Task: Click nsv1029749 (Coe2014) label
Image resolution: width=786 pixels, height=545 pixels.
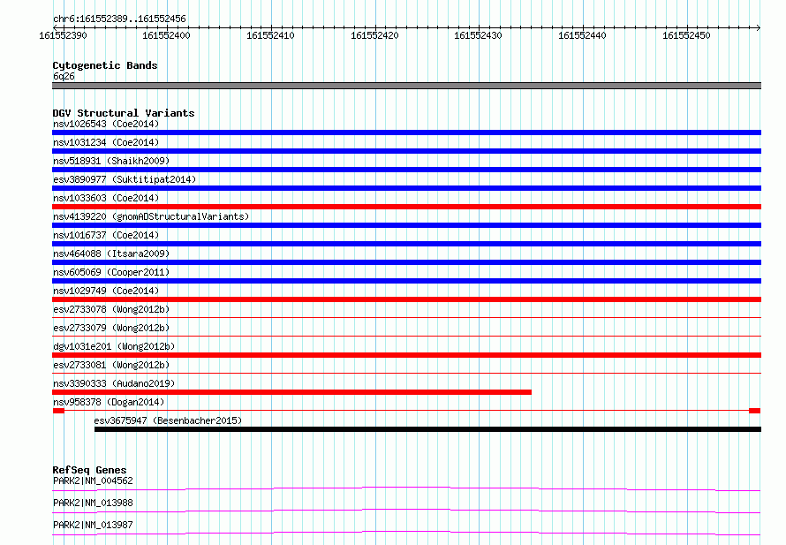Action: [x=106, y=291]
